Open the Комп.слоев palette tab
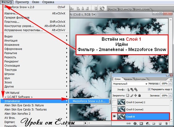This screenshot has height=127, width=174. pyautogui.click(x=142, y=9)
